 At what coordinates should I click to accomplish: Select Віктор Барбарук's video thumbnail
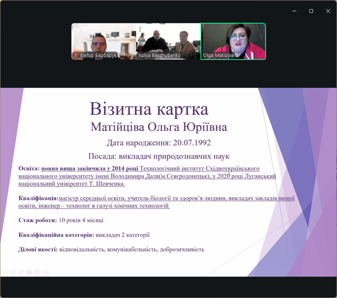(x=104, y=41)
